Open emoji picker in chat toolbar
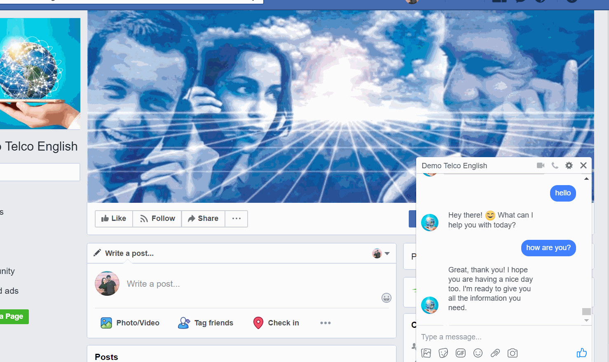 (x=478, y=353)
